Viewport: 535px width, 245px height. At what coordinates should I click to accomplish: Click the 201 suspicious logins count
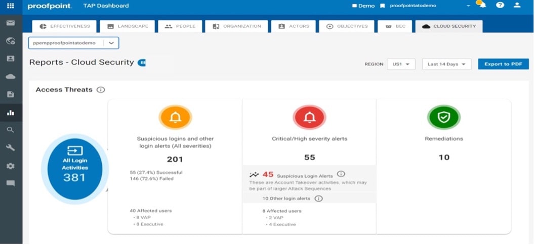175,159
